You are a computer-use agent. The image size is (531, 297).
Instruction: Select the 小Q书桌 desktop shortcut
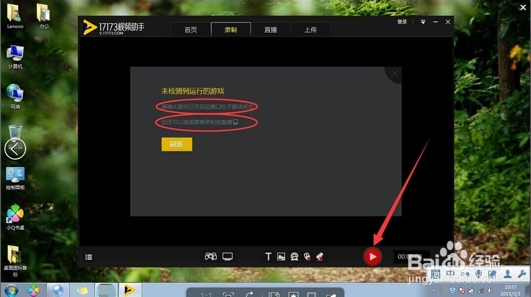point(15,217)
